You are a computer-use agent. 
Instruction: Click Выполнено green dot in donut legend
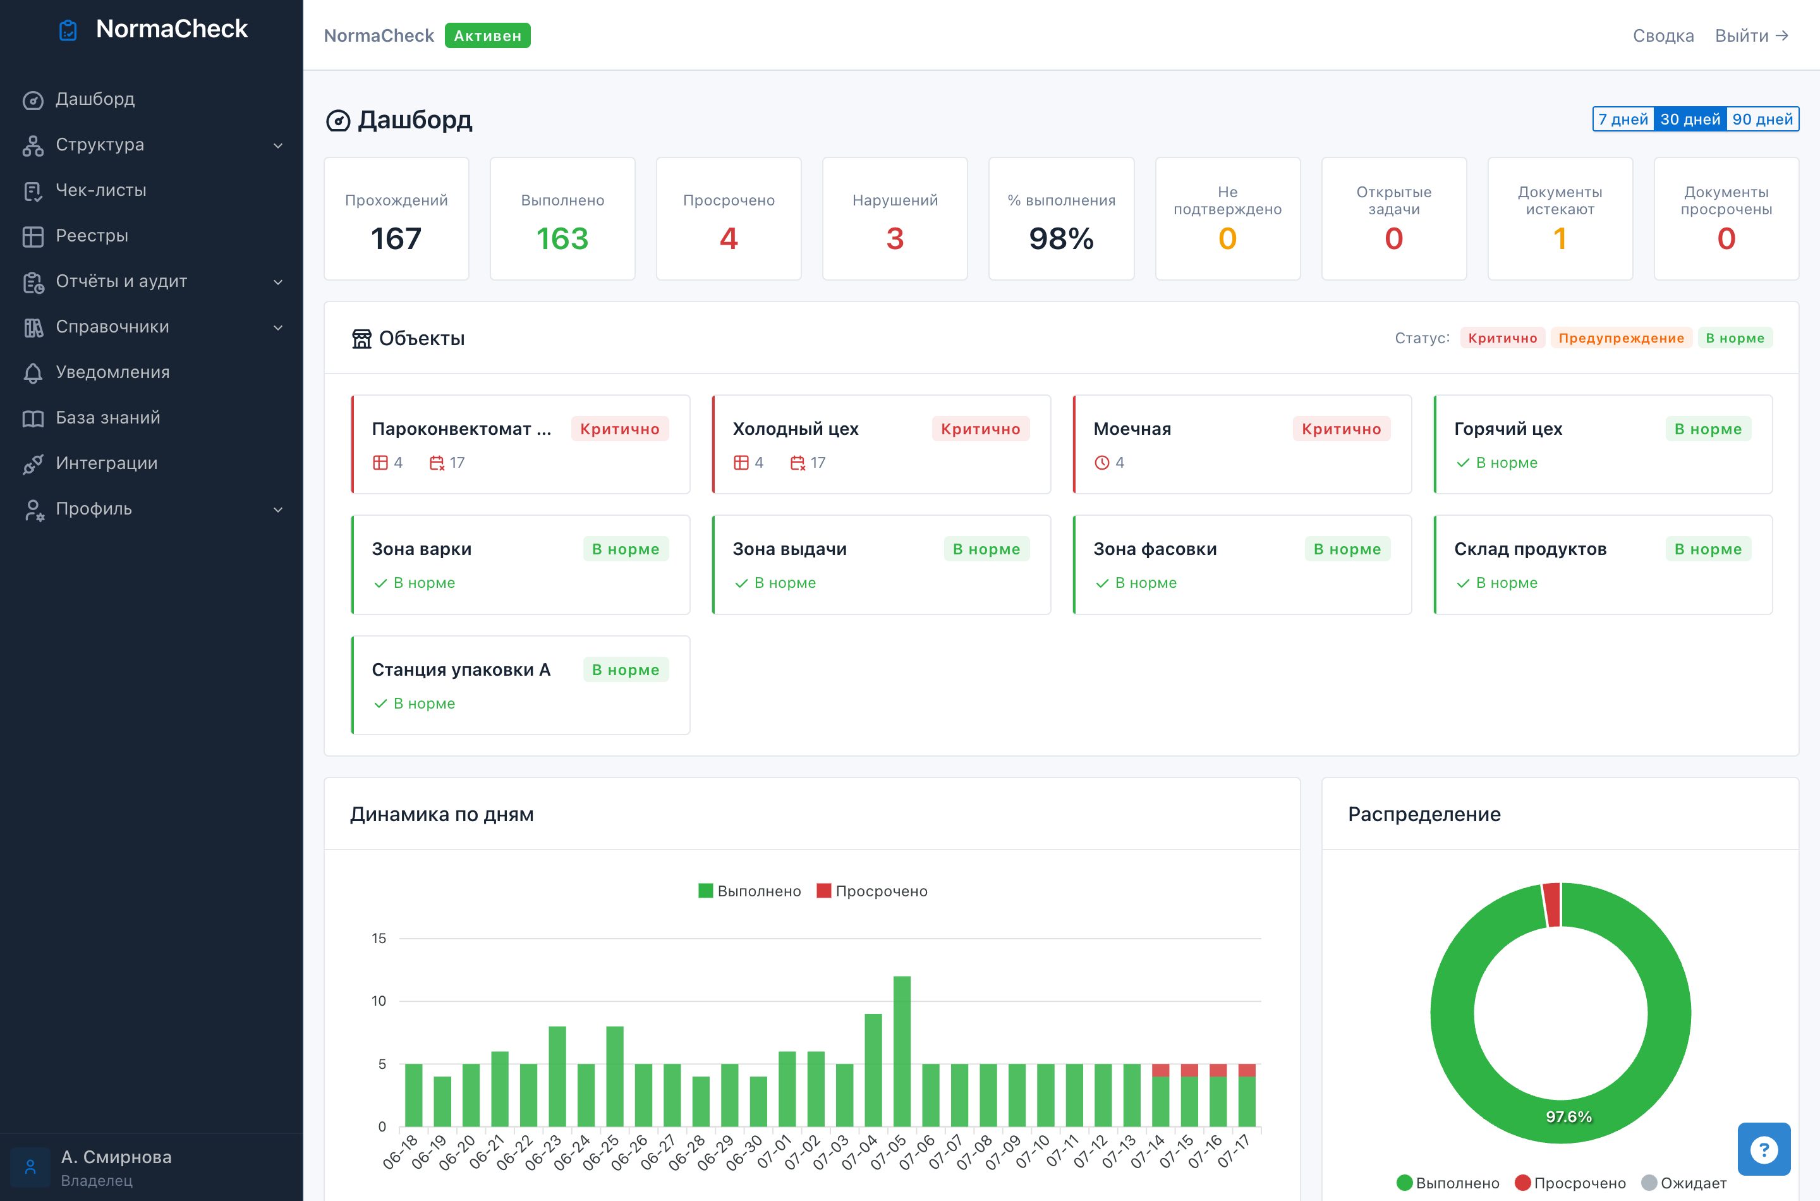[x=1404, y=1183]
